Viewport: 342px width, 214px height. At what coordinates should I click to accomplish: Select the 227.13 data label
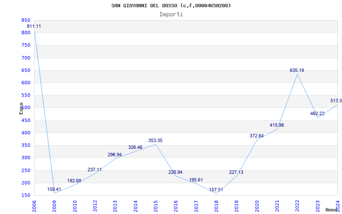tap(236, 172)
